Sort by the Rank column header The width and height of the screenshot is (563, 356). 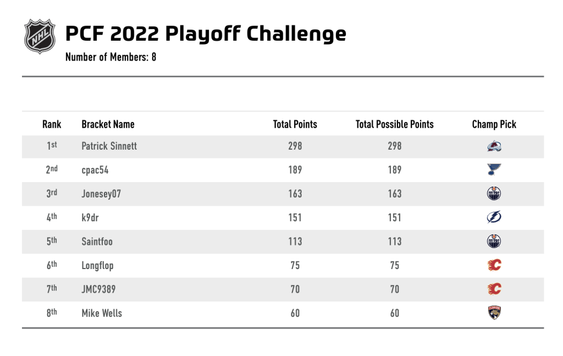pyautogui.click(x=52, y=124)
